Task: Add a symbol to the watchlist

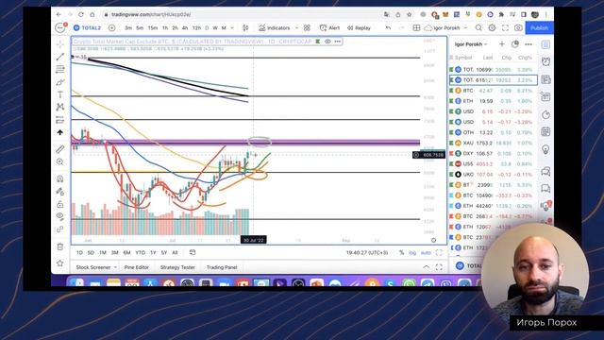Action: [x=502, y=44]
